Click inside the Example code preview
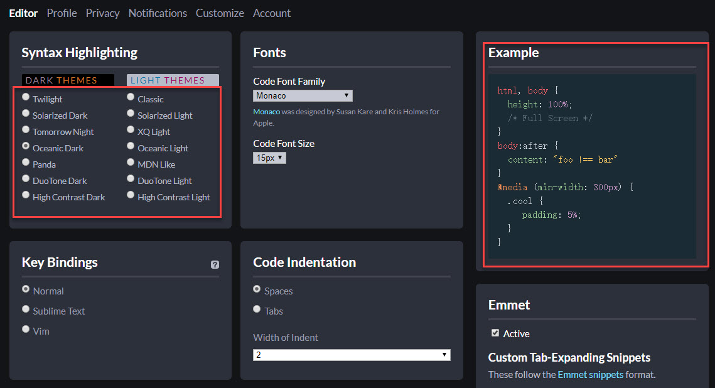This screenshot has height=388, width=715. (x=592, y=166)
